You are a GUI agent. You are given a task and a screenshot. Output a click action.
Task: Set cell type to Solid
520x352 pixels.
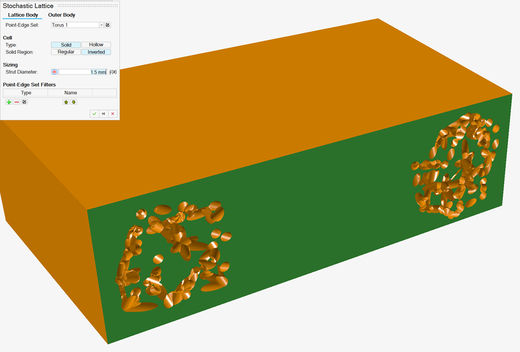click(x=66, y=45)
